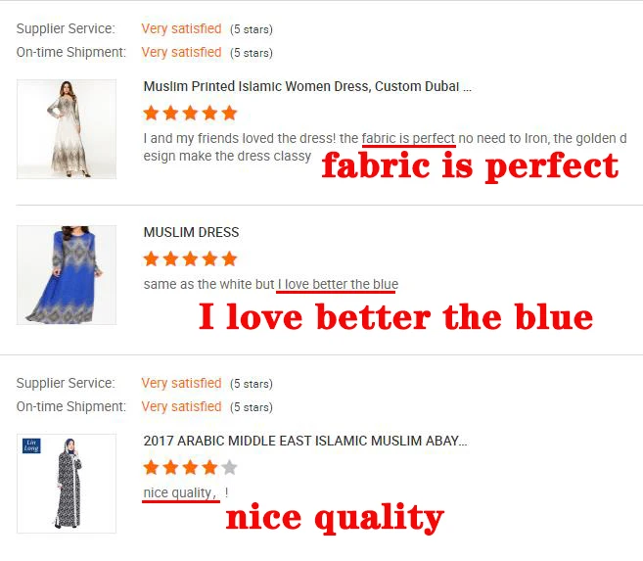
Task: Click the Lin Long brand logo badge
Action: 31,445
